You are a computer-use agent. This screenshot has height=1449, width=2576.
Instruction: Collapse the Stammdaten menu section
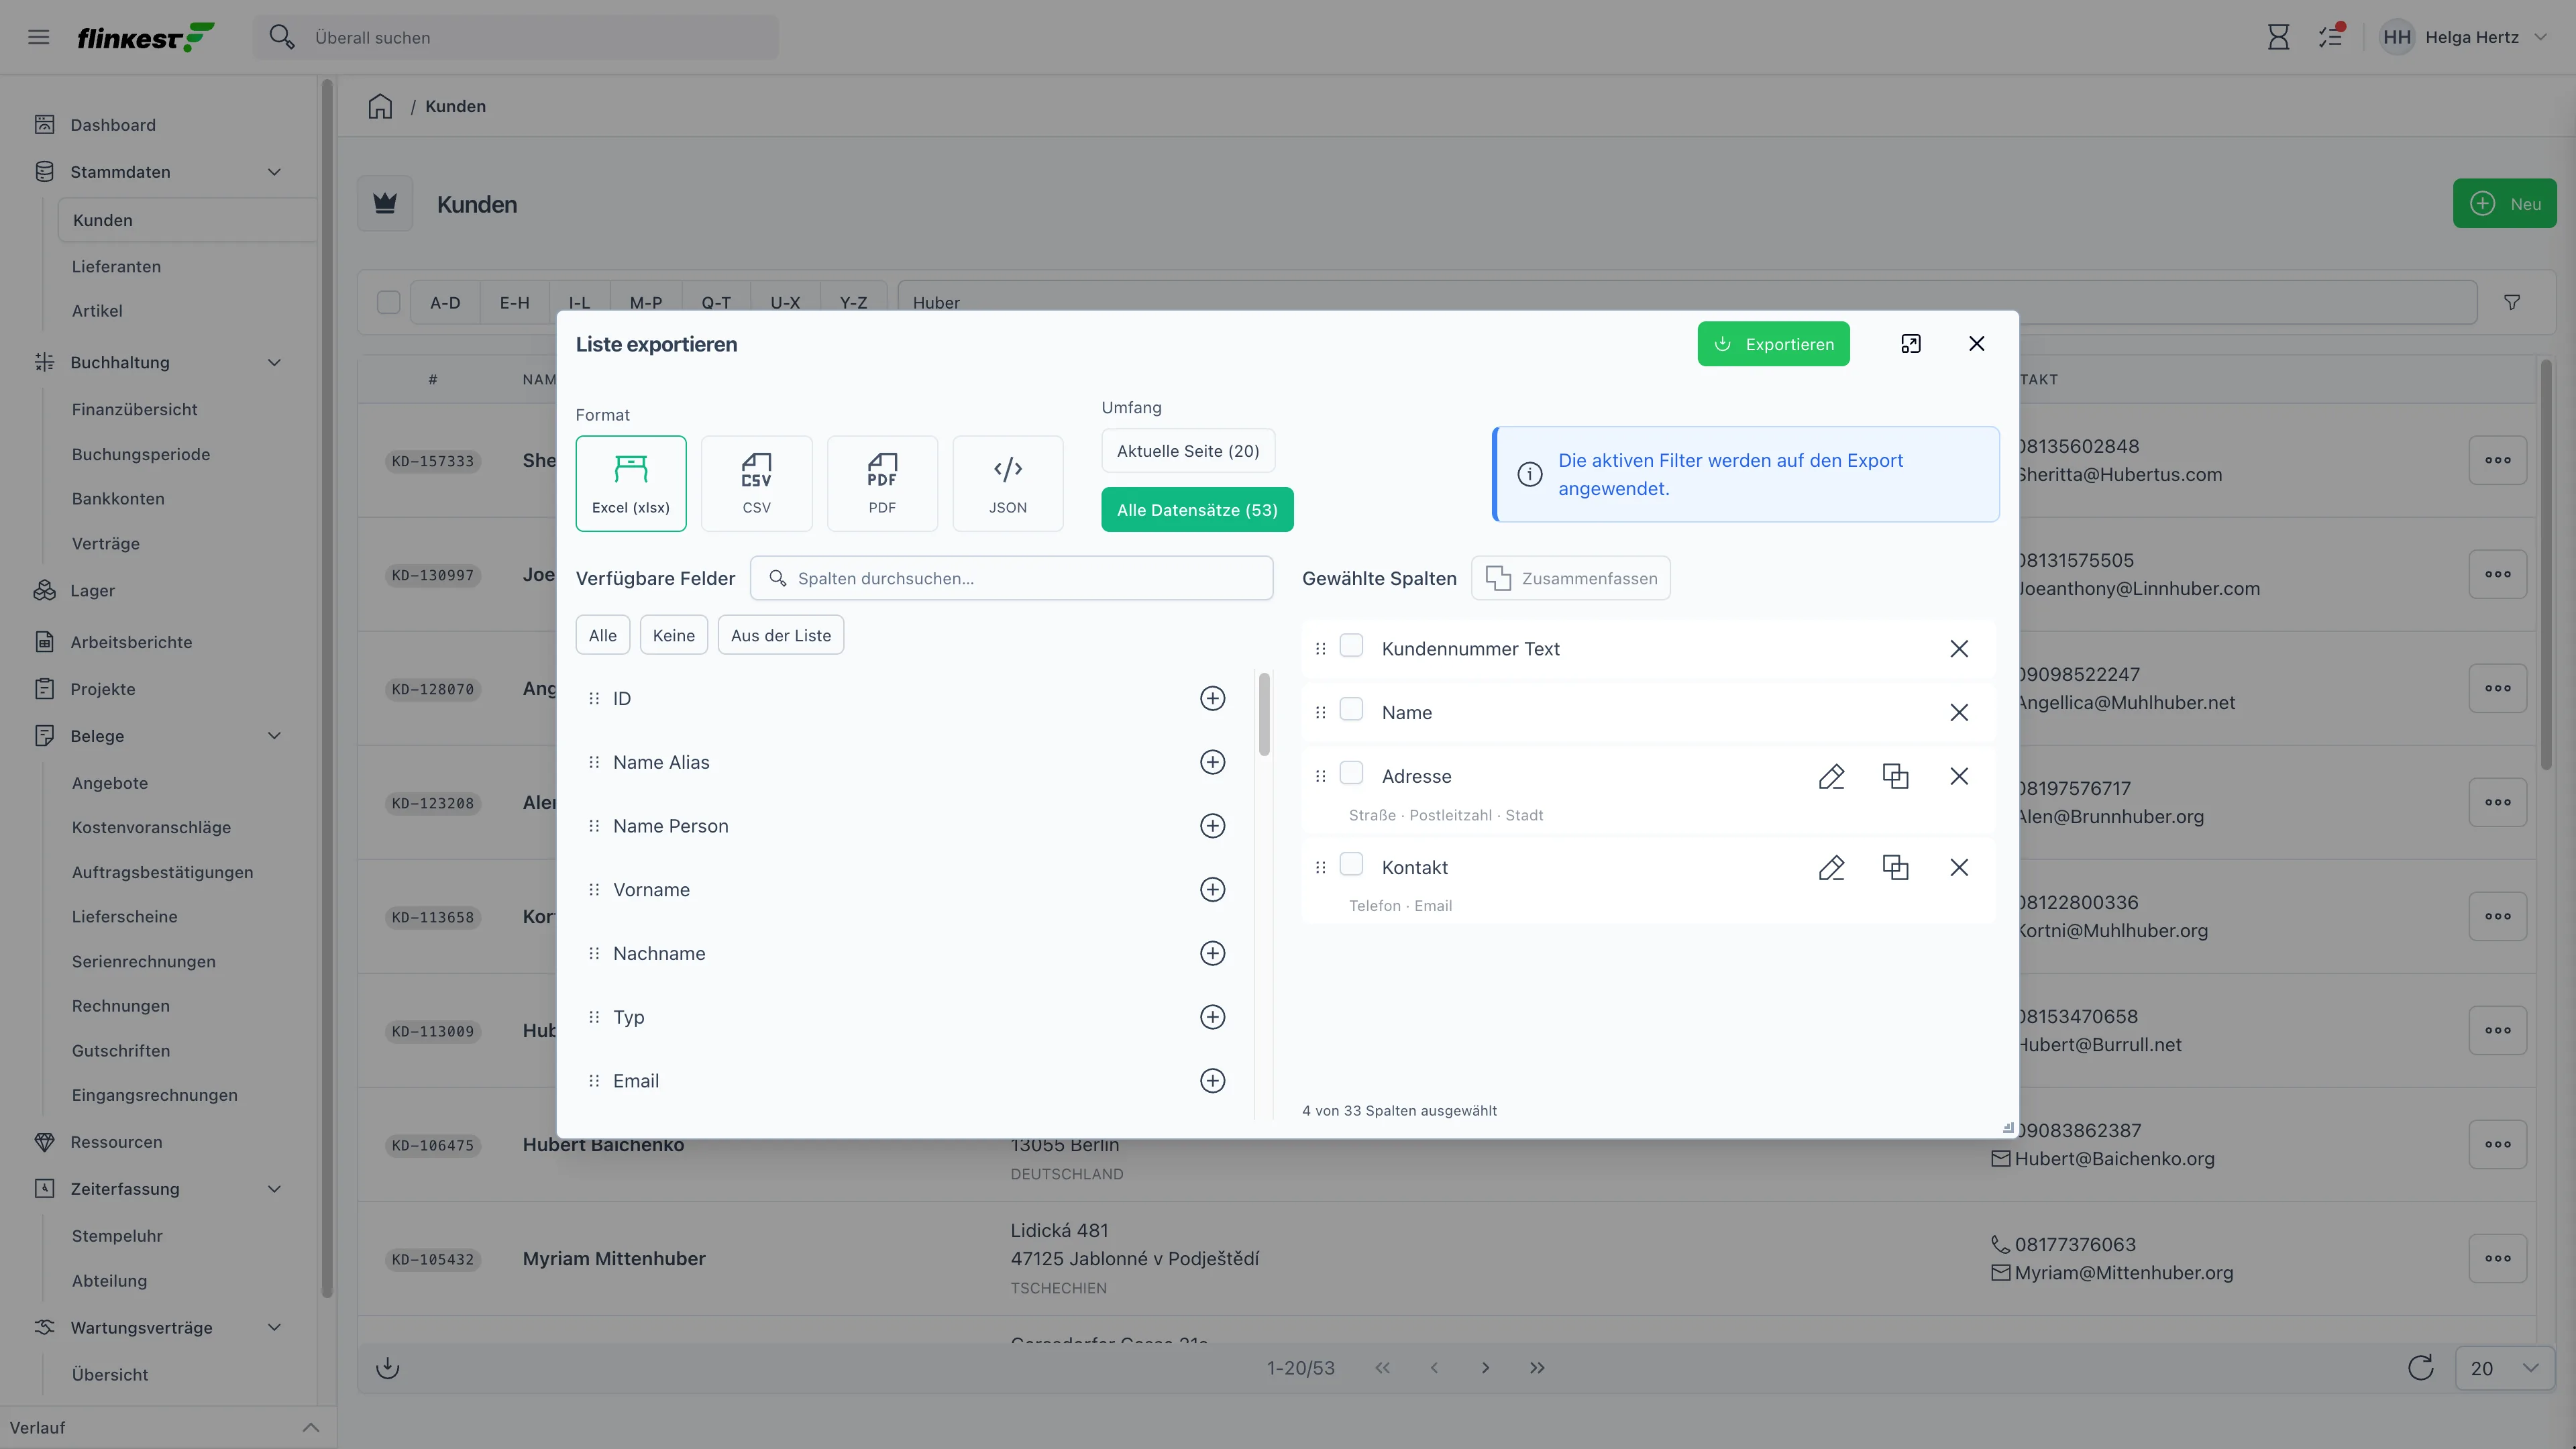274,172
